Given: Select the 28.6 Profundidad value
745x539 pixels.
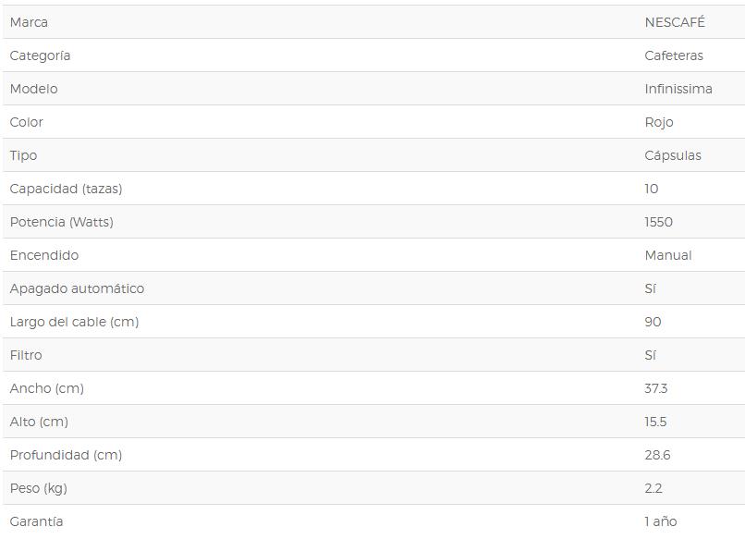Looking at the screenshot, I should (x=657, y=455).
